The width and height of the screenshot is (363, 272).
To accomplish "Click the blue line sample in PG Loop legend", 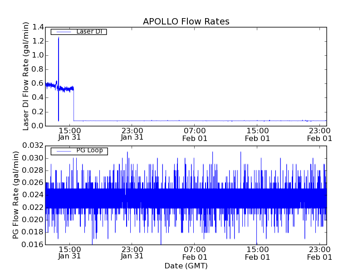I will [63, 151].
